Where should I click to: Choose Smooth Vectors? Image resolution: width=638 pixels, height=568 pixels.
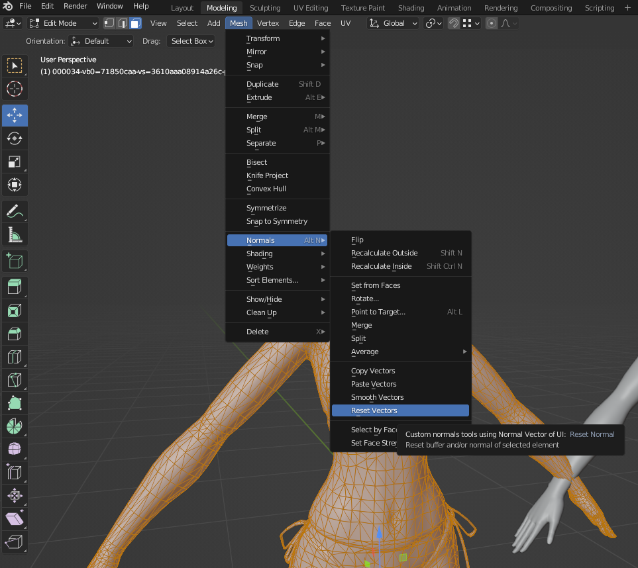pyautogui.click(x=400, y=397)
